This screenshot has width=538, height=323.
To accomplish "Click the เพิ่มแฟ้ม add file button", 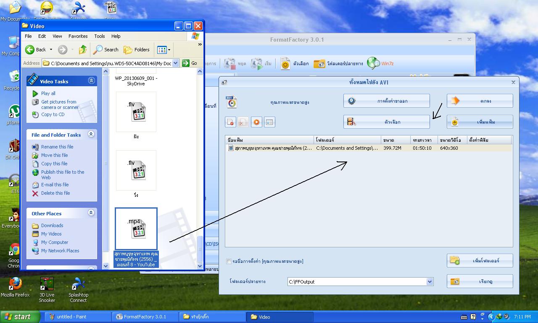I will coord(480,122).
